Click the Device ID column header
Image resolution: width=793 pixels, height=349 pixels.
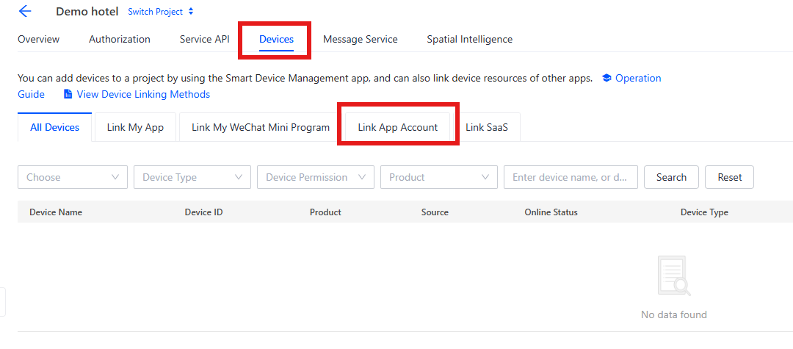[x=204, y=212]
